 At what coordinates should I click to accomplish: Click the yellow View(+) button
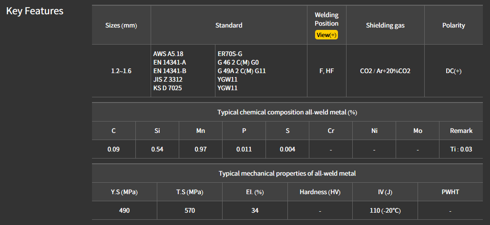point(327,35)
